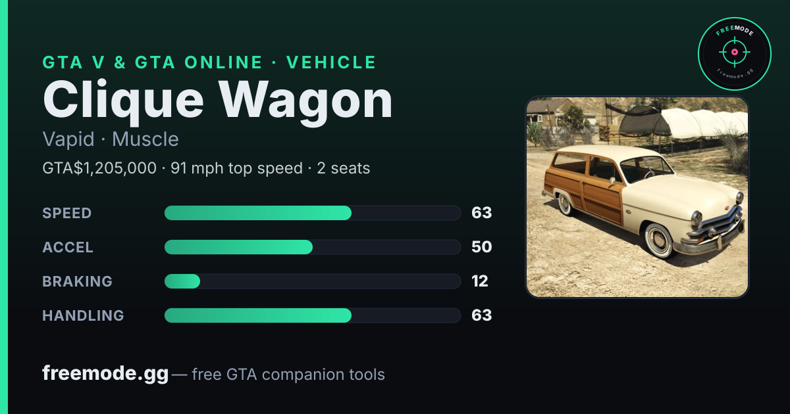Click the ACCEL stat bar
Image resolution: width=790 pixels, height=414 pixels.
[x=312, y=247]
